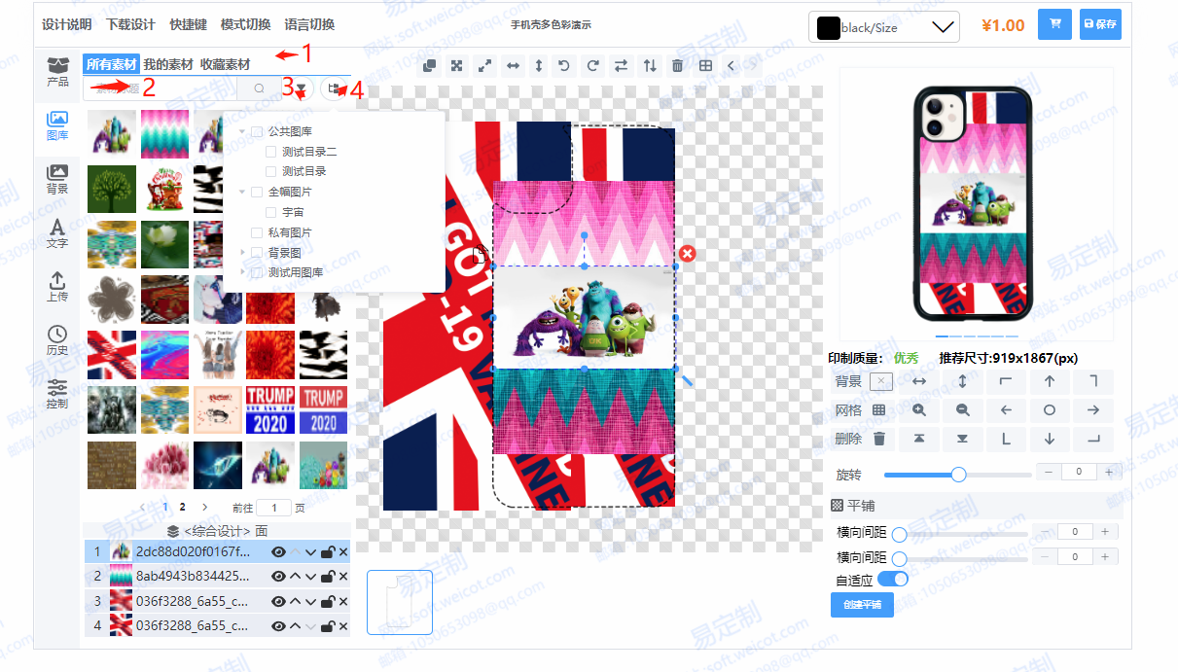
Task: Check the 公共图库 checkbox
Action: point(257,131)
